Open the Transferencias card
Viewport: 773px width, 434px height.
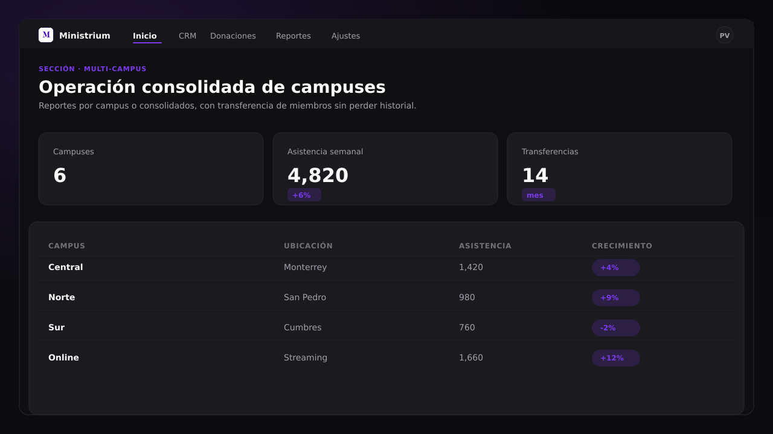(x=620, y=169)
